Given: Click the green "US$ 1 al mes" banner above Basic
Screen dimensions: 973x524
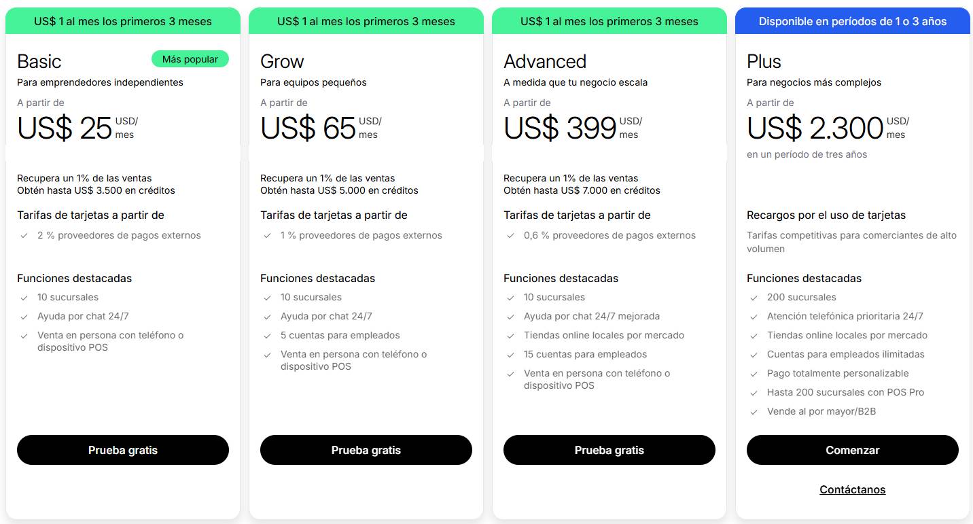Looking at the screenshot, I should [x=122, y=21].
